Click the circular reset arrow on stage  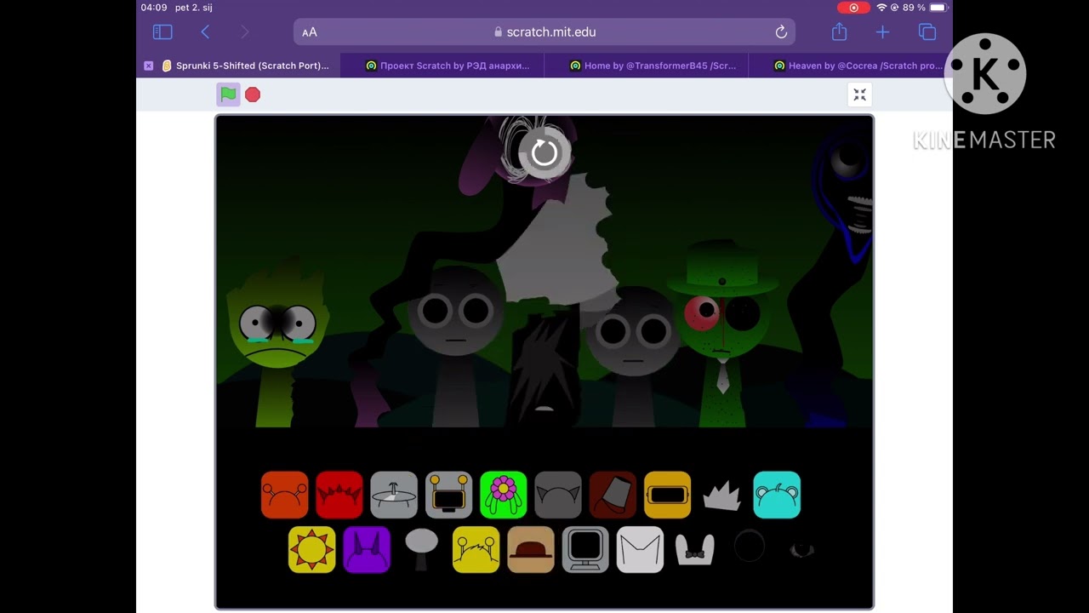pos(544,153)
